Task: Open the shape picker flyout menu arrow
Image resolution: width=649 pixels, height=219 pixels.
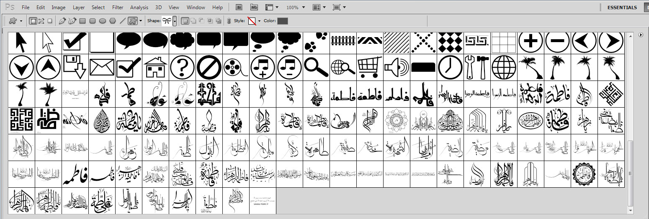Action: coord(641,35)
